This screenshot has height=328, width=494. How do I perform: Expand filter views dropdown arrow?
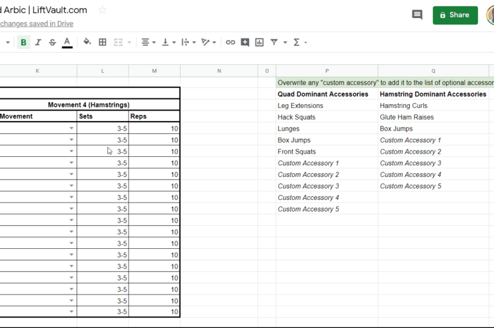pos(285,42)
